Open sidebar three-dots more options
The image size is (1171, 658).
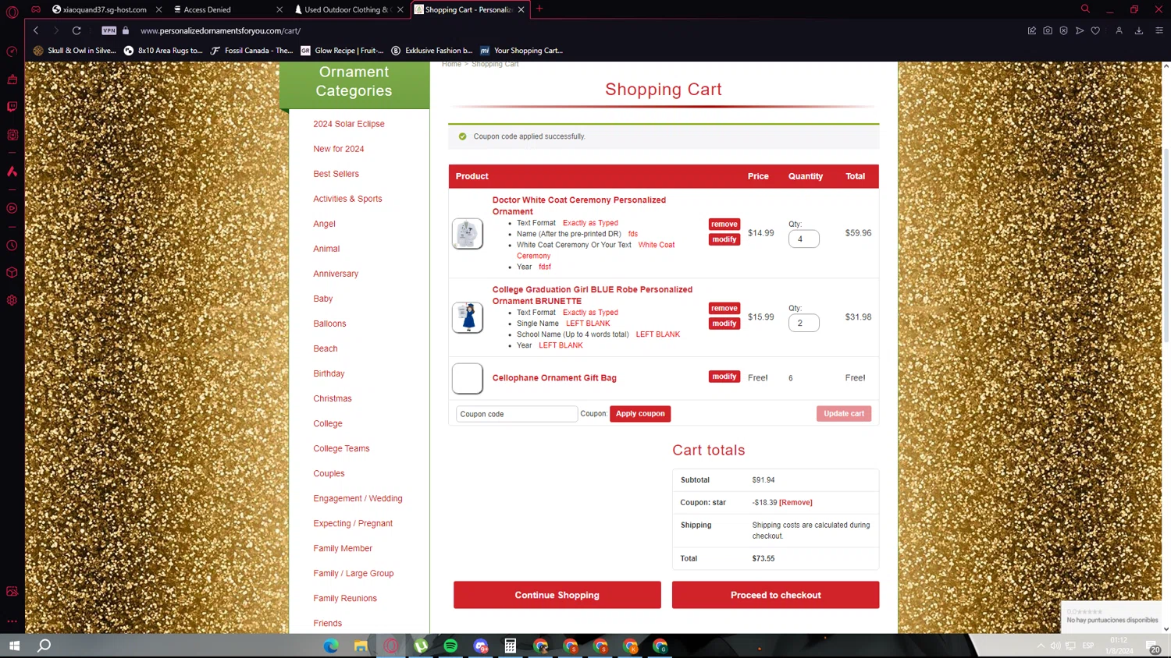[12, 621]
